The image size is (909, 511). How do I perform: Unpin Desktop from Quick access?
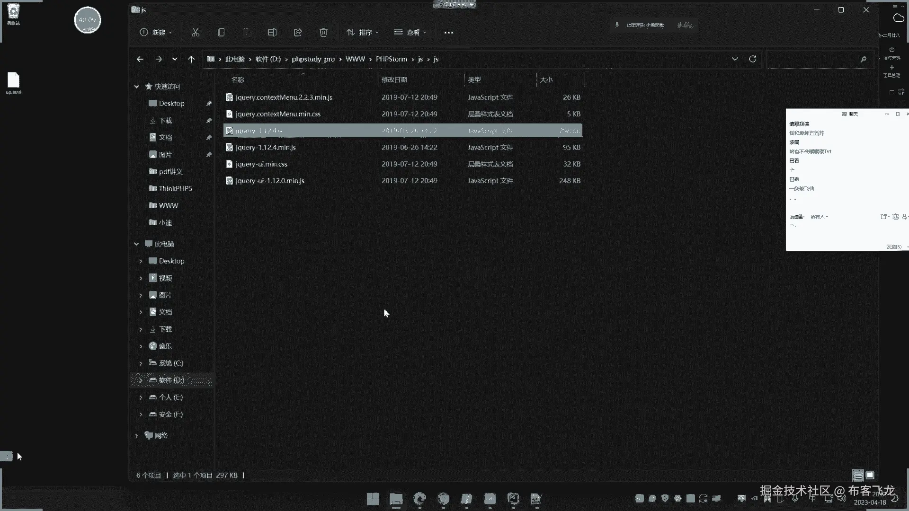pos(209,104)
